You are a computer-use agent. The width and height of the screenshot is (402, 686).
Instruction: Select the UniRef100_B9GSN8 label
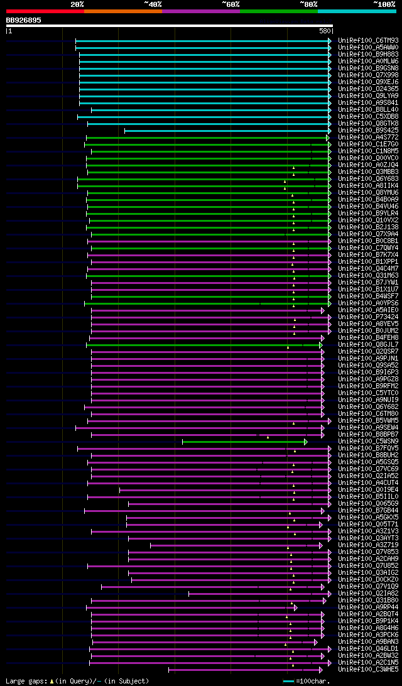coord(368,68)
